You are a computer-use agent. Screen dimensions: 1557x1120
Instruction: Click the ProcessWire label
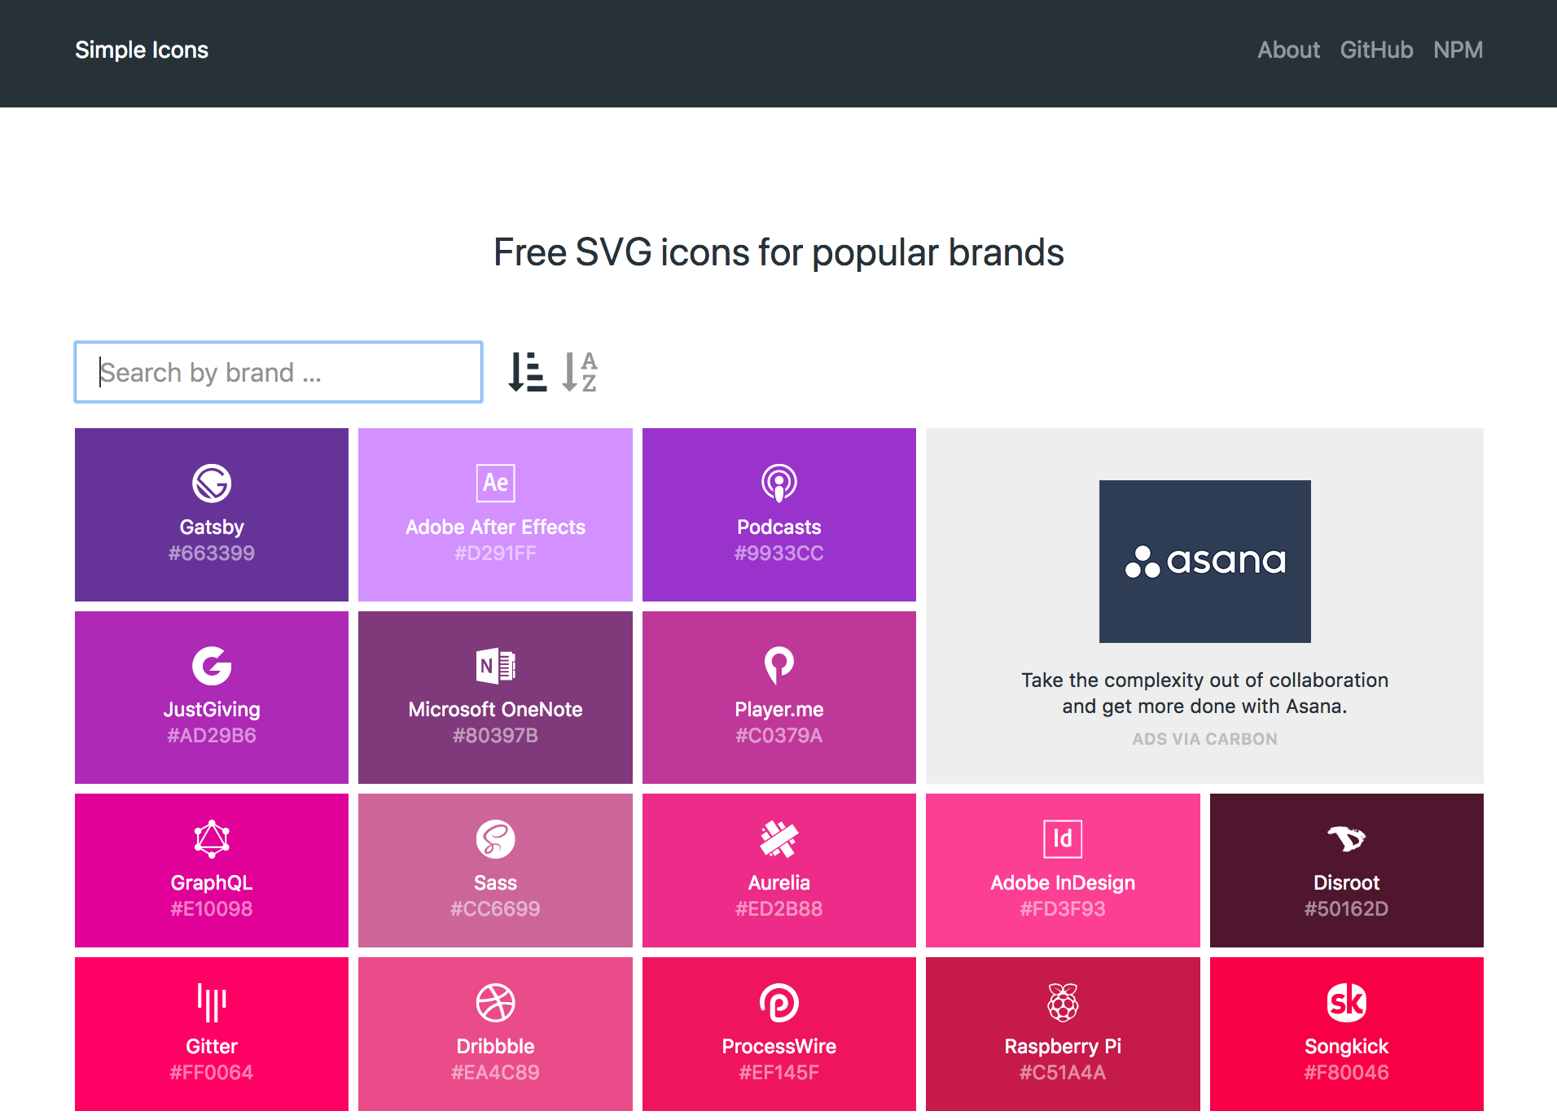click(779, 1047)
